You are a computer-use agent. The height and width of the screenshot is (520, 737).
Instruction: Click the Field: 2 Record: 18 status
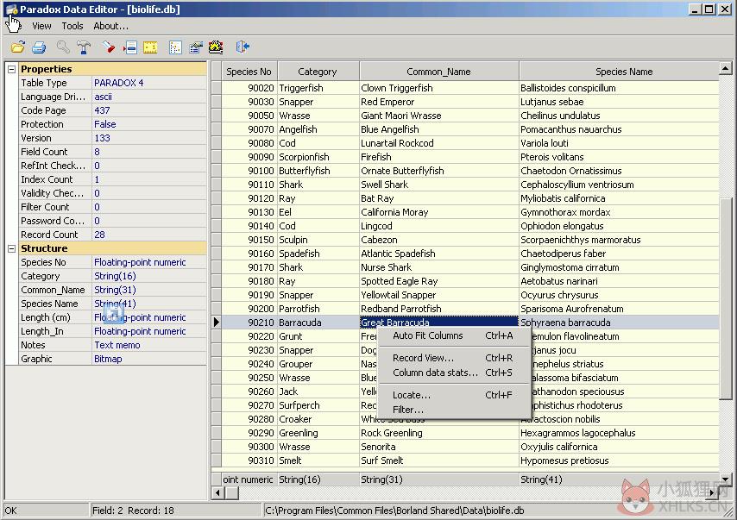point(133,511)
